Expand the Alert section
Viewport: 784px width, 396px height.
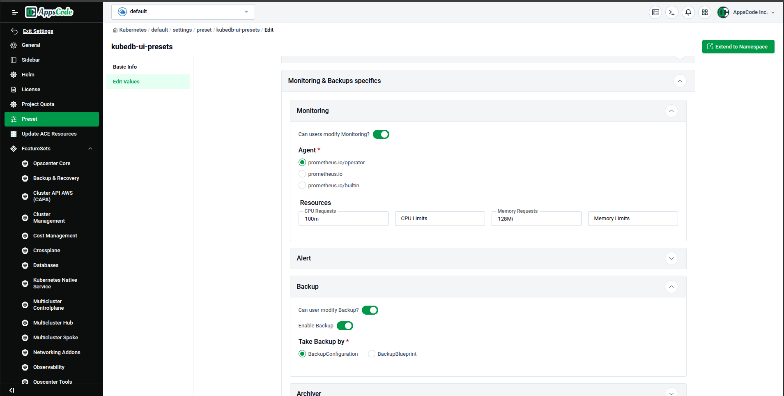[x=671, y=258]
